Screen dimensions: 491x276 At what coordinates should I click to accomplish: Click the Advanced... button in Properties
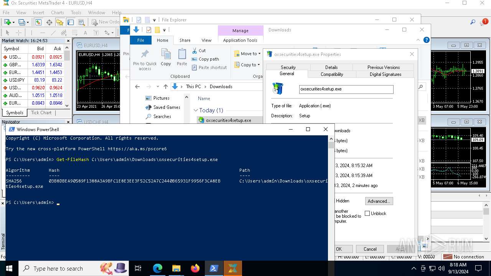pyautogui.click(x=379, y=201)
